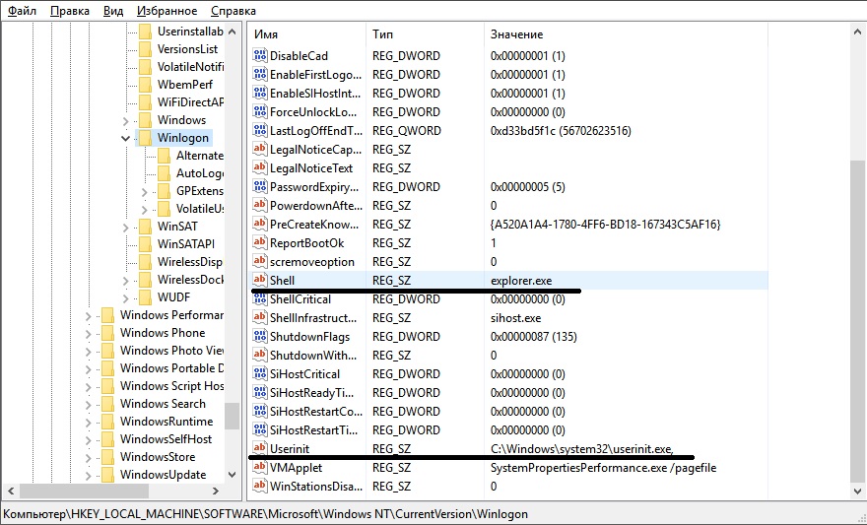
Task: Click the LegalNoticeText string icon
Action: tap(259, 167)
